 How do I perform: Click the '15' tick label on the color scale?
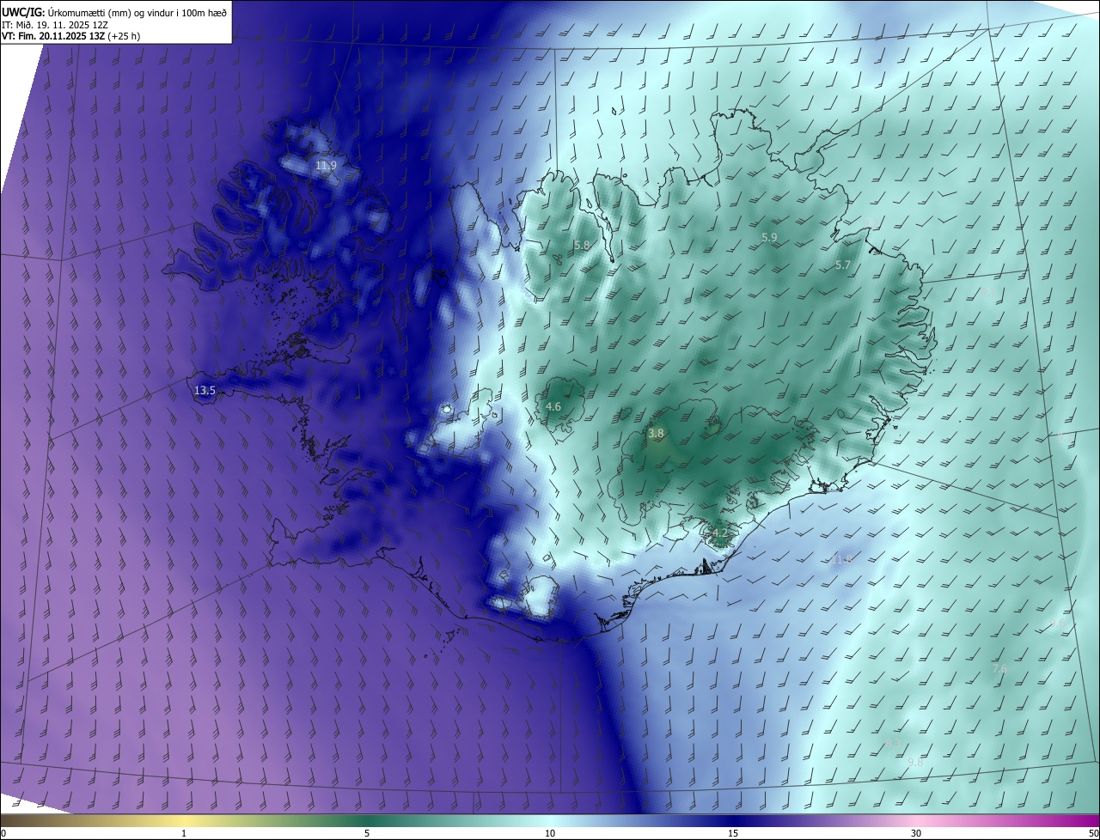733,834
